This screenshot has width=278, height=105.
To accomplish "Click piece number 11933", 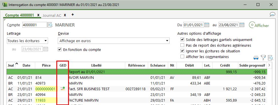I will point(40,100).
